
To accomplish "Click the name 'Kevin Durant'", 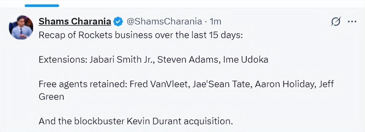I will click(154, 120).
